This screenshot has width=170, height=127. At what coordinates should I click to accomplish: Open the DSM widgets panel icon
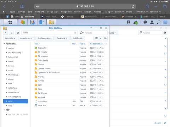165,22
